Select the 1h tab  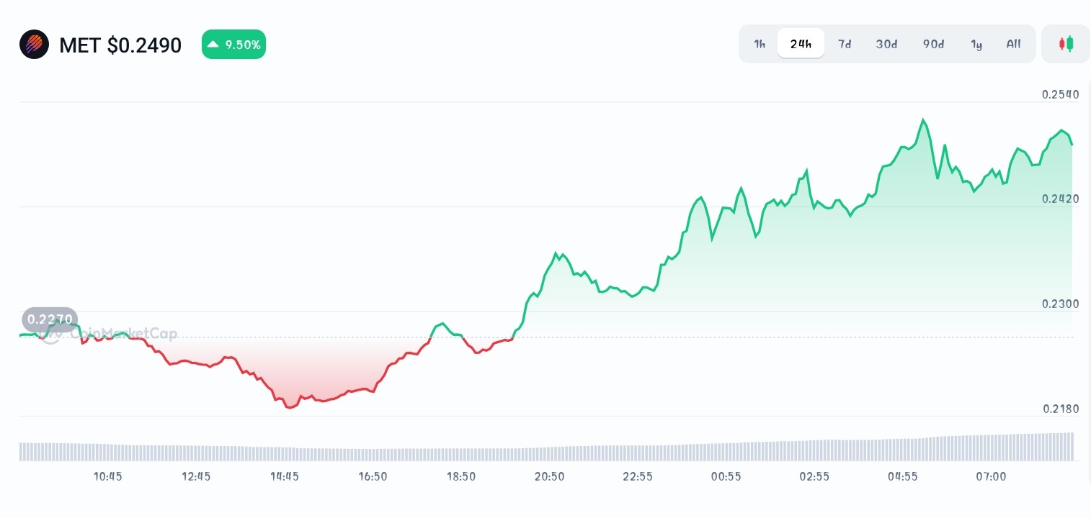[760, 44]
